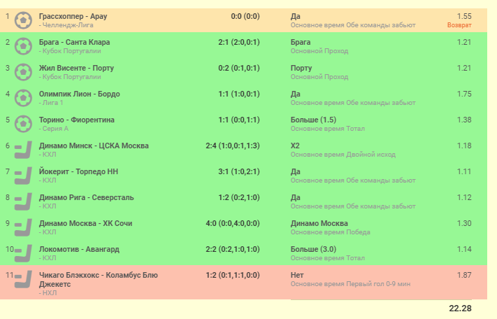
Task: Click score 0:0 (0:0)
Action: tap(245, 16)
